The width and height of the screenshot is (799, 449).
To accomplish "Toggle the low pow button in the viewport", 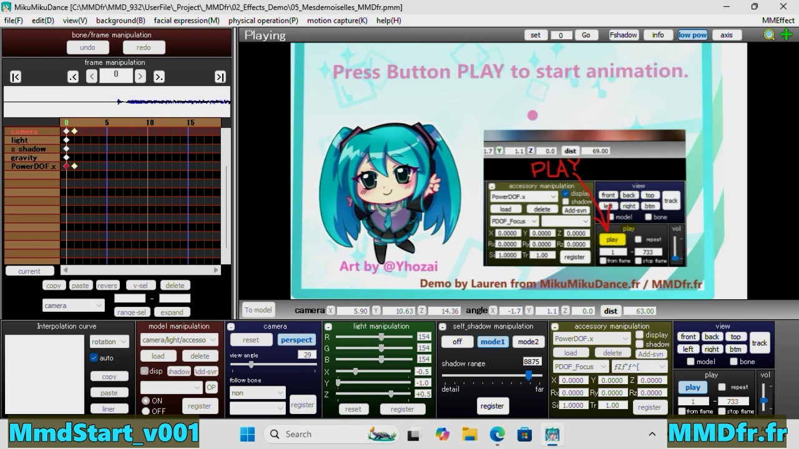I will [693, 35].
